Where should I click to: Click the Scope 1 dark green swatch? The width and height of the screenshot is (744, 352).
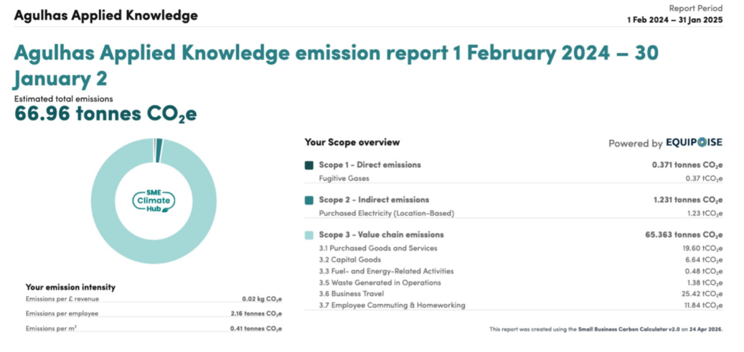pyautogui.click(x=310, y=165)
